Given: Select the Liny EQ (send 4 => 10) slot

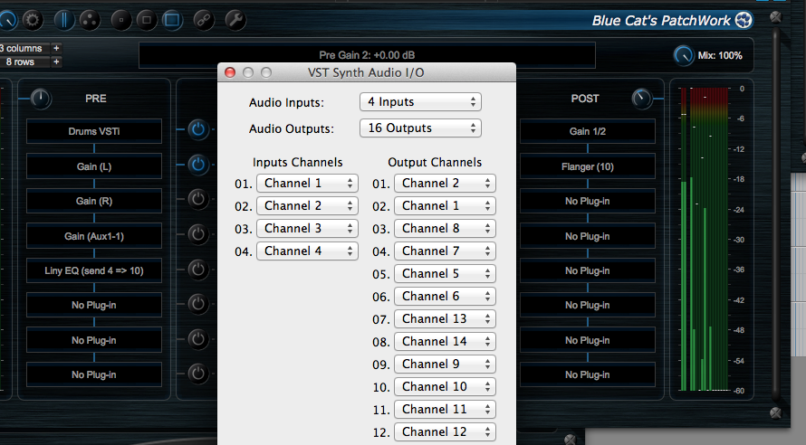Looking at the screenshot, I should tap(94, 270).
